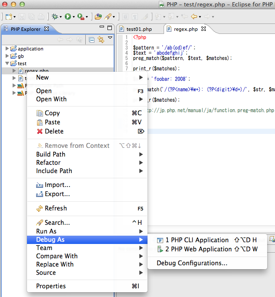Choose Delete in context menu

coord(87,131)
